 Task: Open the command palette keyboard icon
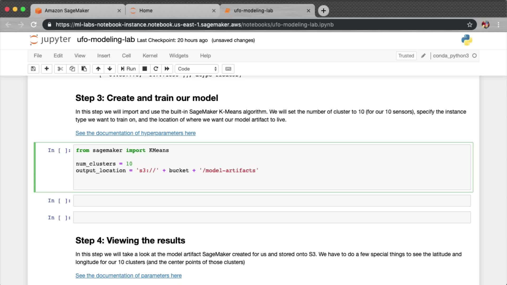[x=228, y=69]
